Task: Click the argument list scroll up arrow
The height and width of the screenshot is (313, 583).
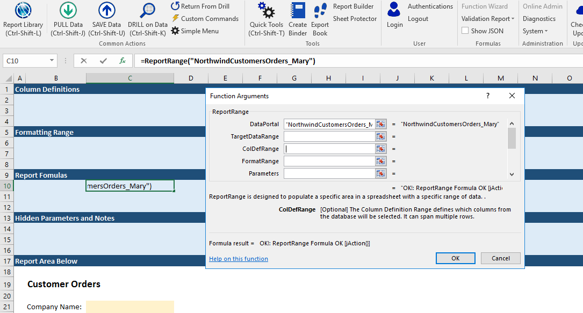Action: 512,123
